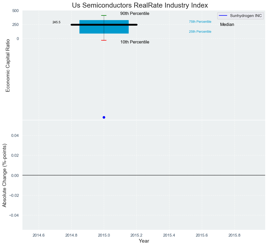Click the 0.04 tick on lower y-axis
268x246 pixels.
(16, 135)
